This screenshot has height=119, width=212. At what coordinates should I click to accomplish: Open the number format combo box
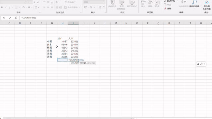pos(94,2)
